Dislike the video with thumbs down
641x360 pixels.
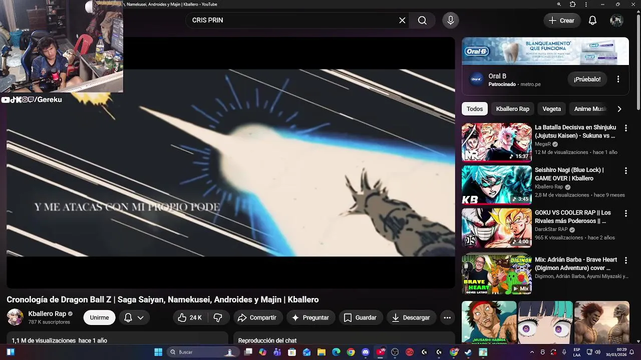tap(218, 317)
